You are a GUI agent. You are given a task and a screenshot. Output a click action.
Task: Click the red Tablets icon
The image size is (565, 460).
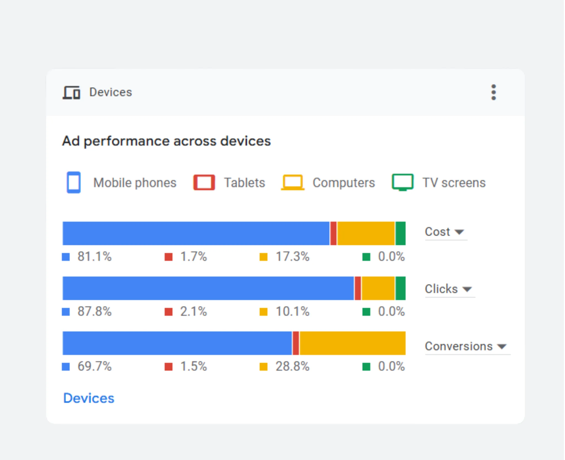click(x=204, y=182)
